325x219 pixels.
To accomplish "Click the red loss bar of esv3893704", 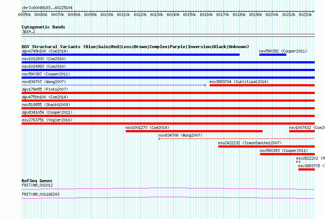I will (262, 85).
